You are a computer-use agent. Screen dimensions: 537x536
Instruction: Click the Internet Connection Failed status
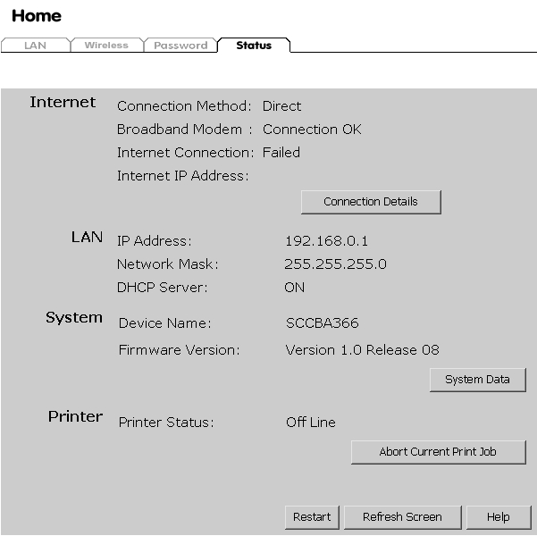click(x=281, y=153)
